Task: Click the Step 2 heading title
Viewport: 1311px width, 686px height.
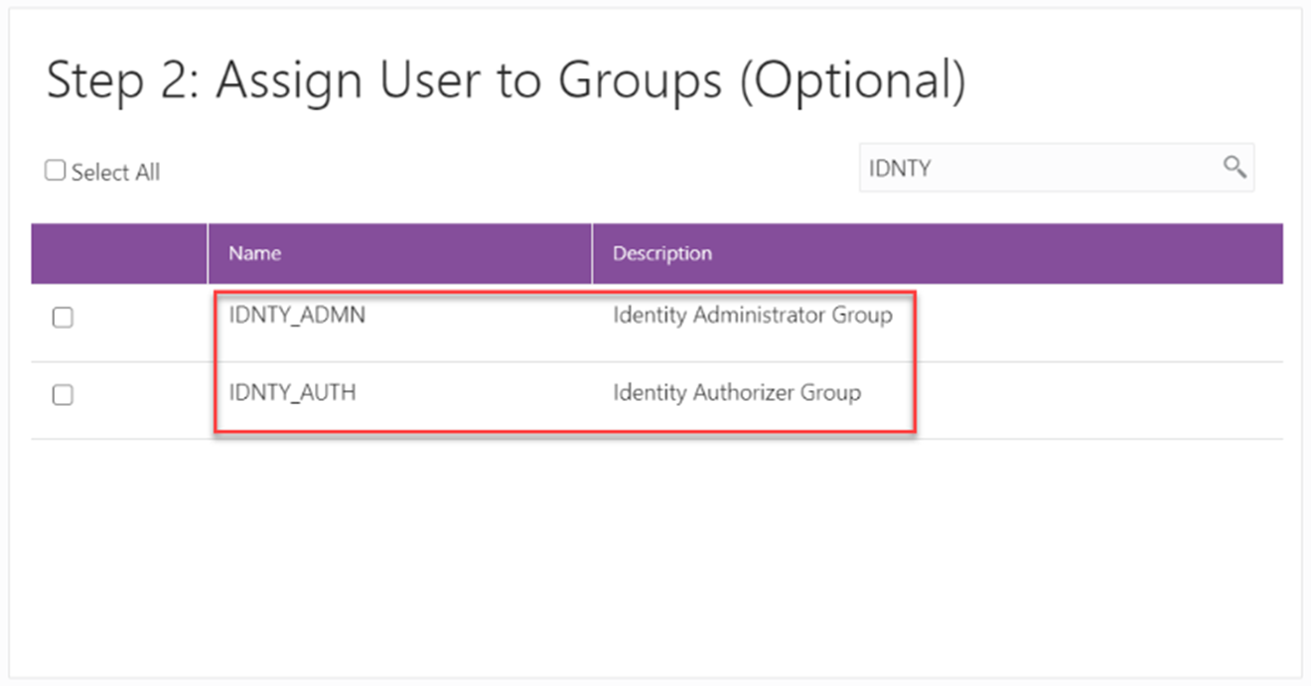Action: point(509,79)
